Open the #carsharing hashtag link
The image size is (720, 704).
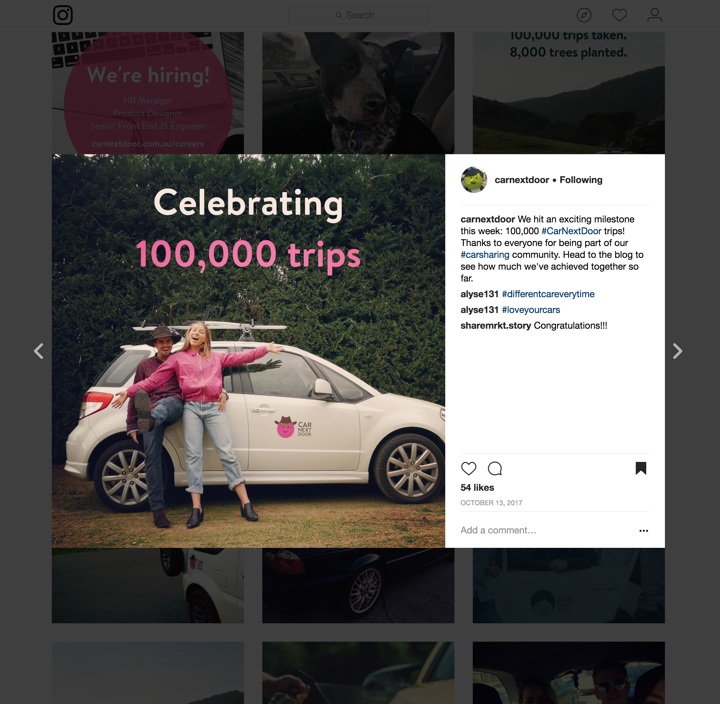click(x=485, y=255)
